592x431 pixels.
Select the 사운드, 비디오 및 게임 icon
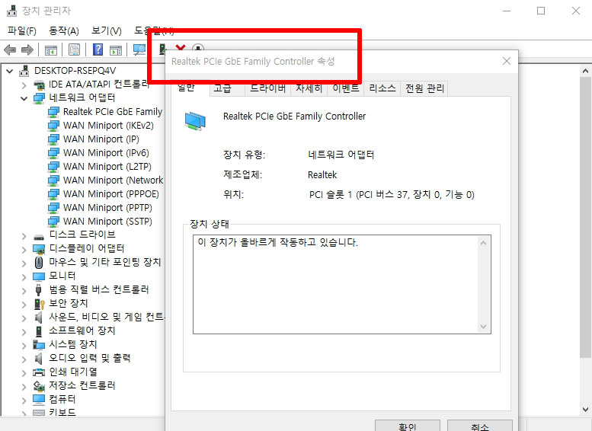pyautogui.click(x=39, y=318)
